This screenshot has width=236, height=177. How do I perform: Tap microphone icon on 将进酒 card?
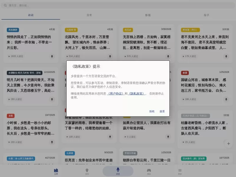tap(226, 56)
